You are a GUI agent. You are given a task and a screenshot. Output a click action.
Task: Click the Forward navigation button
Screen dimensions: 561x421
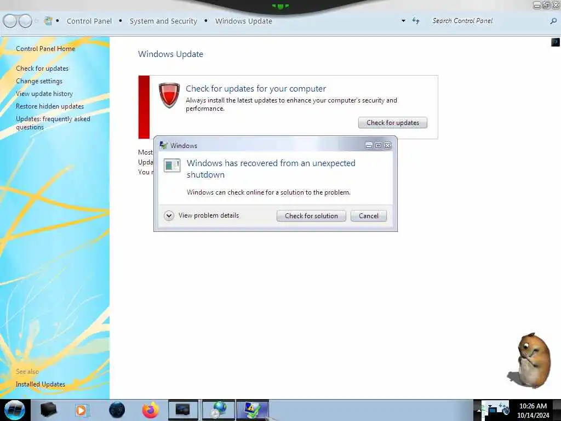25,21
